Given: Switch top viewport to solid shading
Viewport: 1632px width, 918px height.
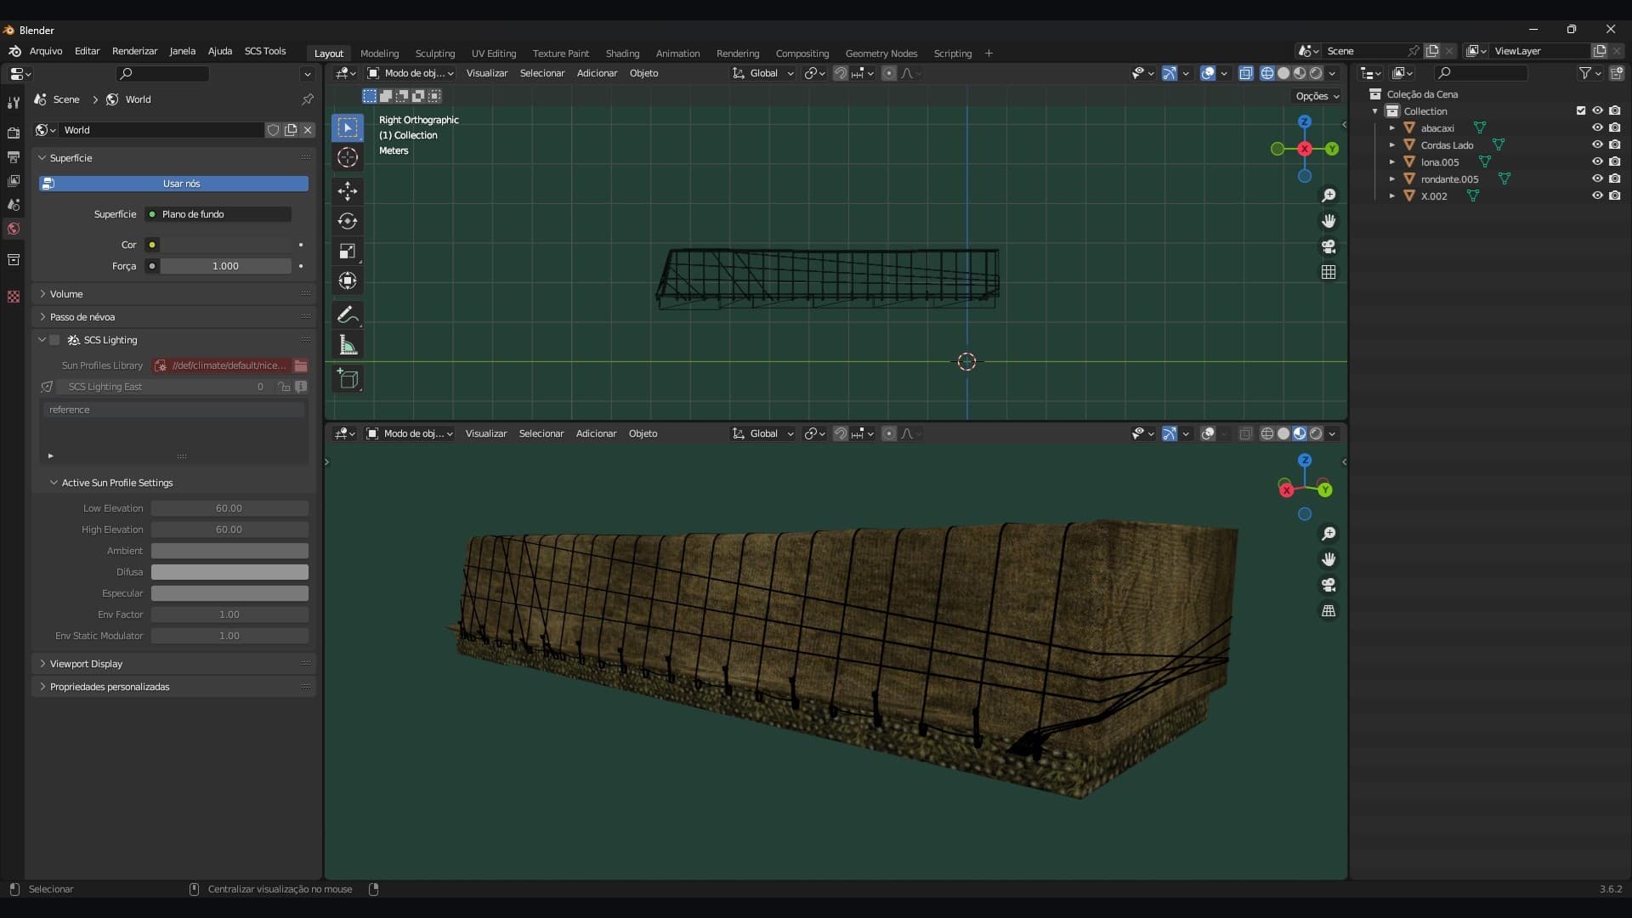Looking at the screenshot, I should tap(1283, 73).
